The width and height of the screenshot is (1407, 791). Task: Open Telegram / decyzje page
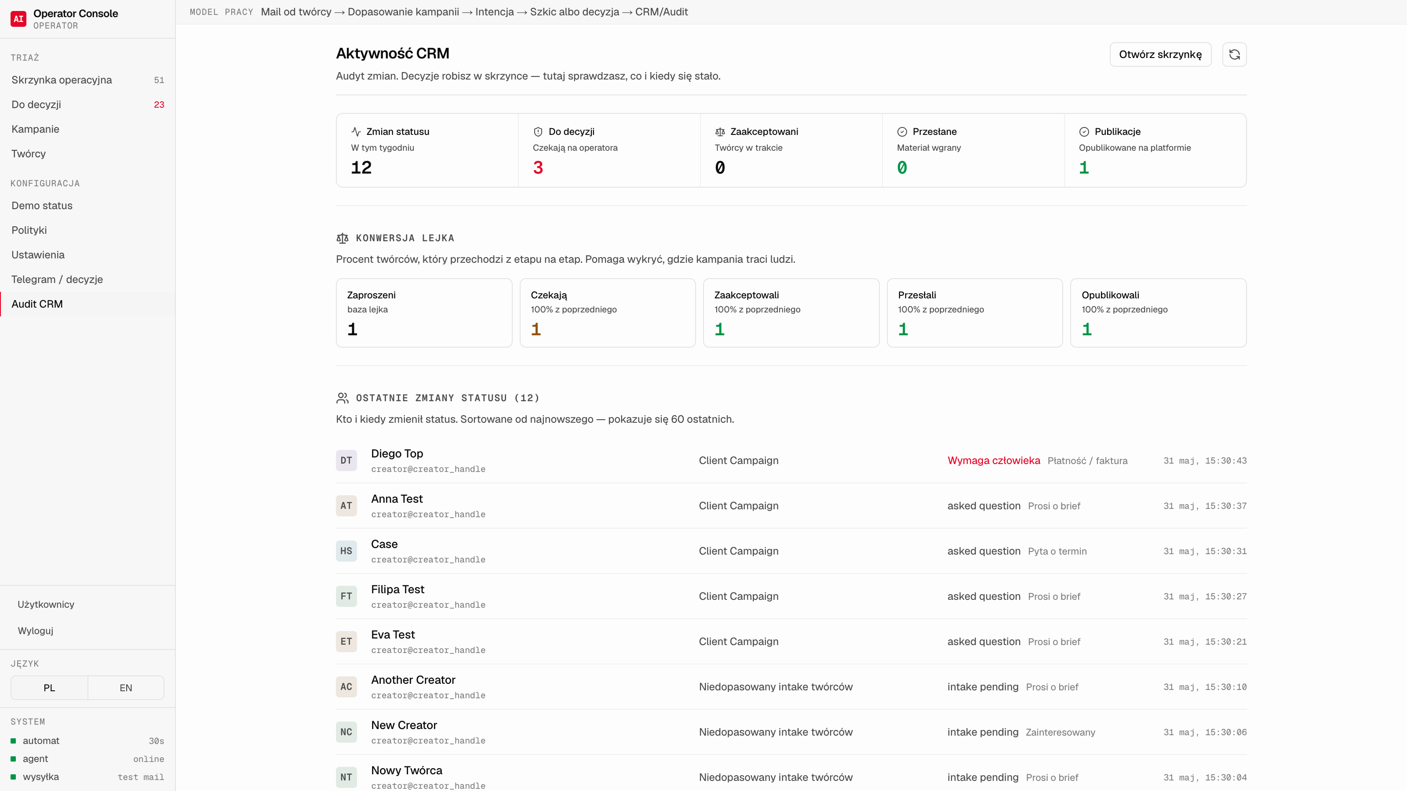pyautogui.click(x=87, y=279)
